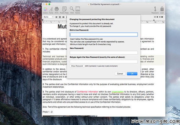The height and width of the screenshot is (125, 180).
Task: Select justify alignment in format bar
Action: click(x=63, y=17)
